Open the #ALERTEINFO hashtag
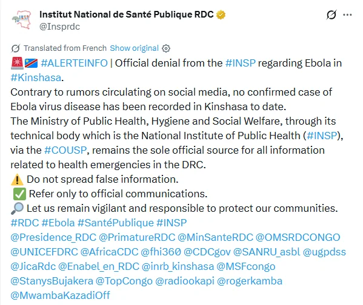The height and width of the screenshot is (305, 363). (74, 63)
